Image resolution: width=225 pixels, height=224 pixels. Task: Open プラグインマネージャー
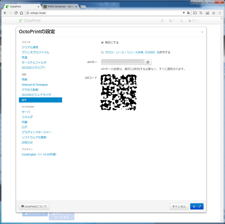click(x=37, y=132)
